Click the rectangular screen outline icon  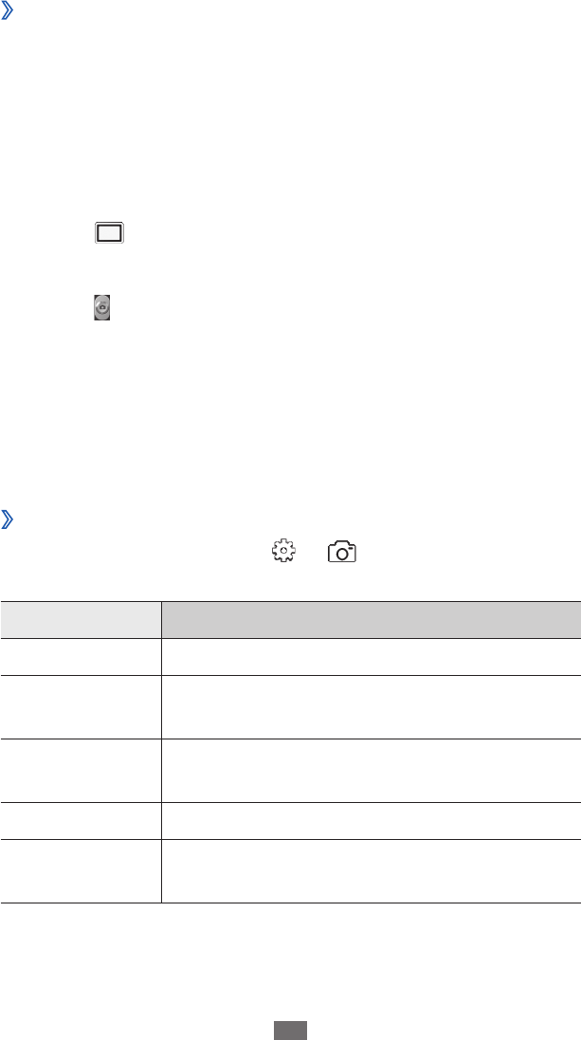(x=109, y=233)
